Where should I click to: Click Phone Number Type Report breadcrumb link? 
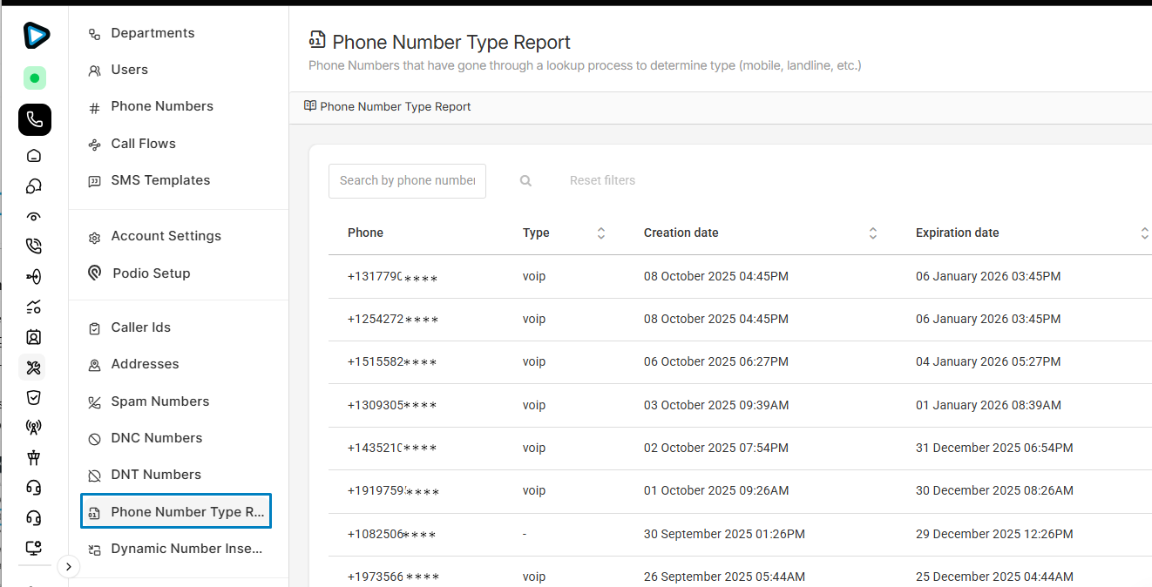click(395, 107)
